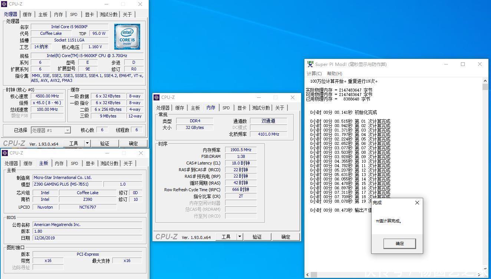Close the 完成 dialog with its X
Image resolution: width=491 pixels, height=279 pixels.
[417, 203]
